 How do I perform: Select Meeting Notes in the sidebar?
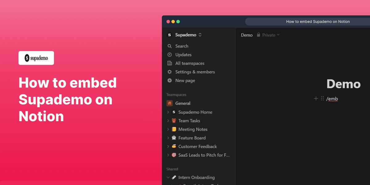pos(193,129)
